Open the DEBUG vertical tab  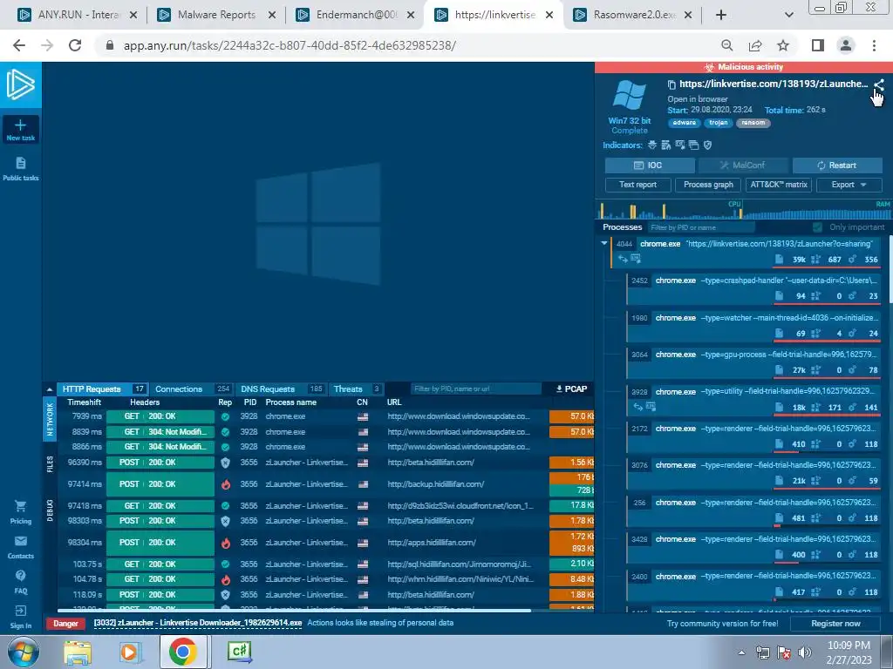point(50,510)
